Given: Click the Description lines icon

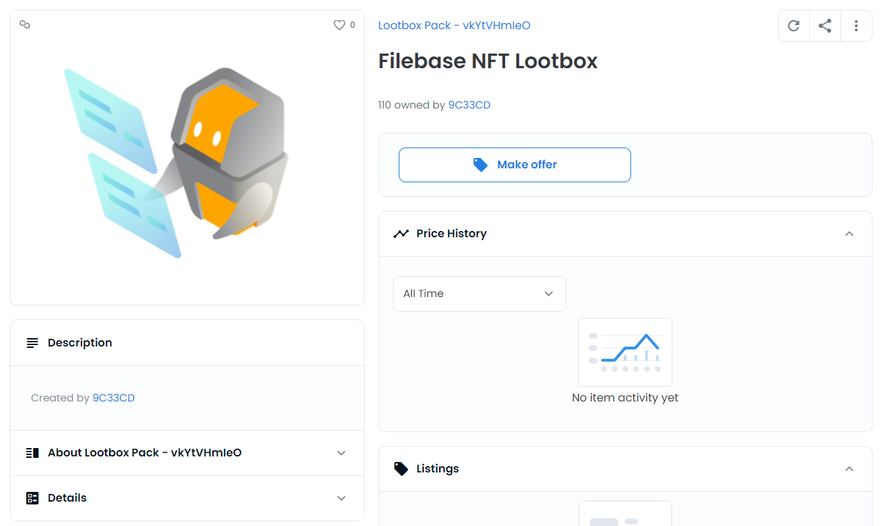Looking at the screenshot, I should coord(32,343).
